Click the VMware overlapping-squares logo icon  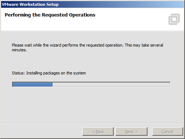point(174,19)
